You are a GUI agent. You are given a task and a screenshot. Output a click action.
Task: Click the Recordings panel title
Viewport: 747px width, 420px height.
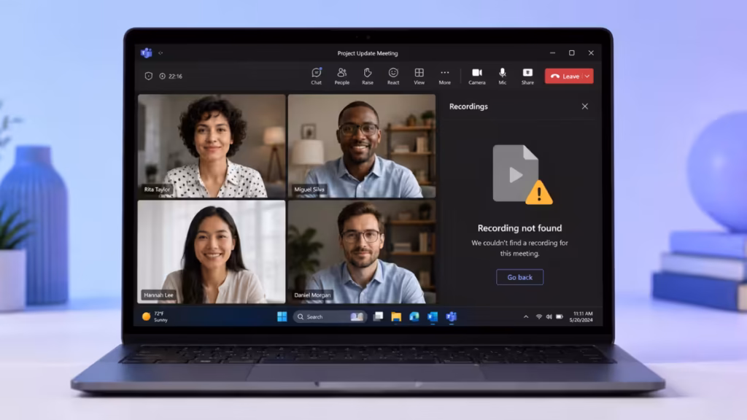pyautogui.click(x=468, y=106)
